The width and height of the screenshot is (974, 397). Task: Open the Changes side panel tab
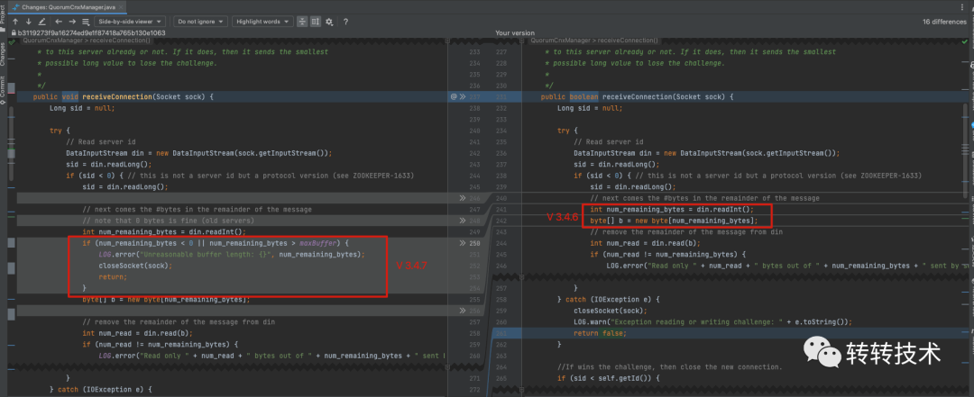pyautogui.click(x=3, y=55)
